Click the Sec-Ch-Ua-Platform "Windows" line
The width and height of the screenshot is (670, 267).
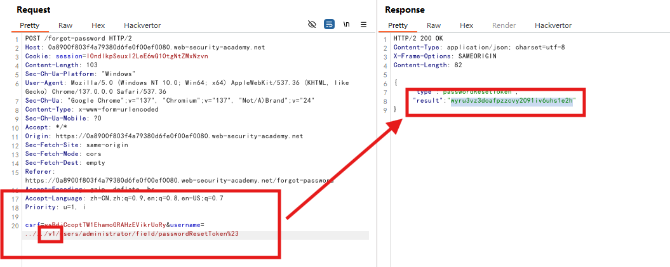pos(80,74)
